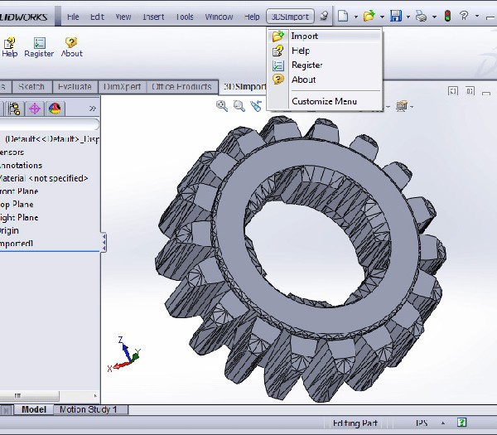Click the Import folder icon in dropdown
The width and height of the screenshot is (497, 435).
(278, 36)
